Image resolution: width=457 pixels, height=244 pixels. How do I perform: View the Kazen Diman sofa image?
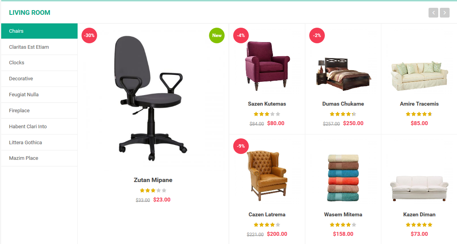click(419, 188)
